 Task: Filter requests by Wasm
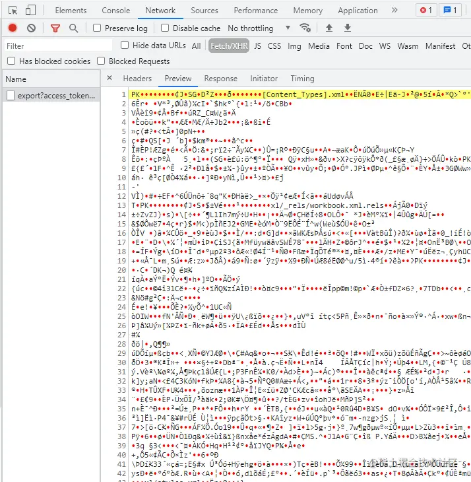click(x=408, y=46)
